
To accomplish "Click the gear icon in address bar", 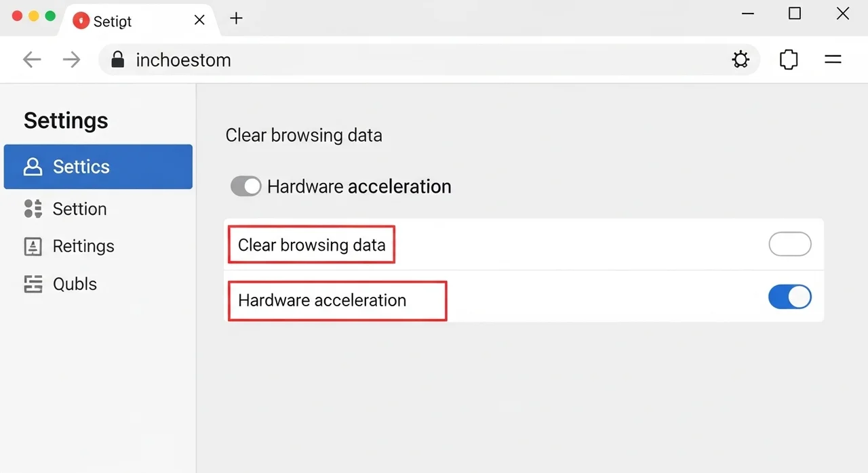I will (741, 60).
